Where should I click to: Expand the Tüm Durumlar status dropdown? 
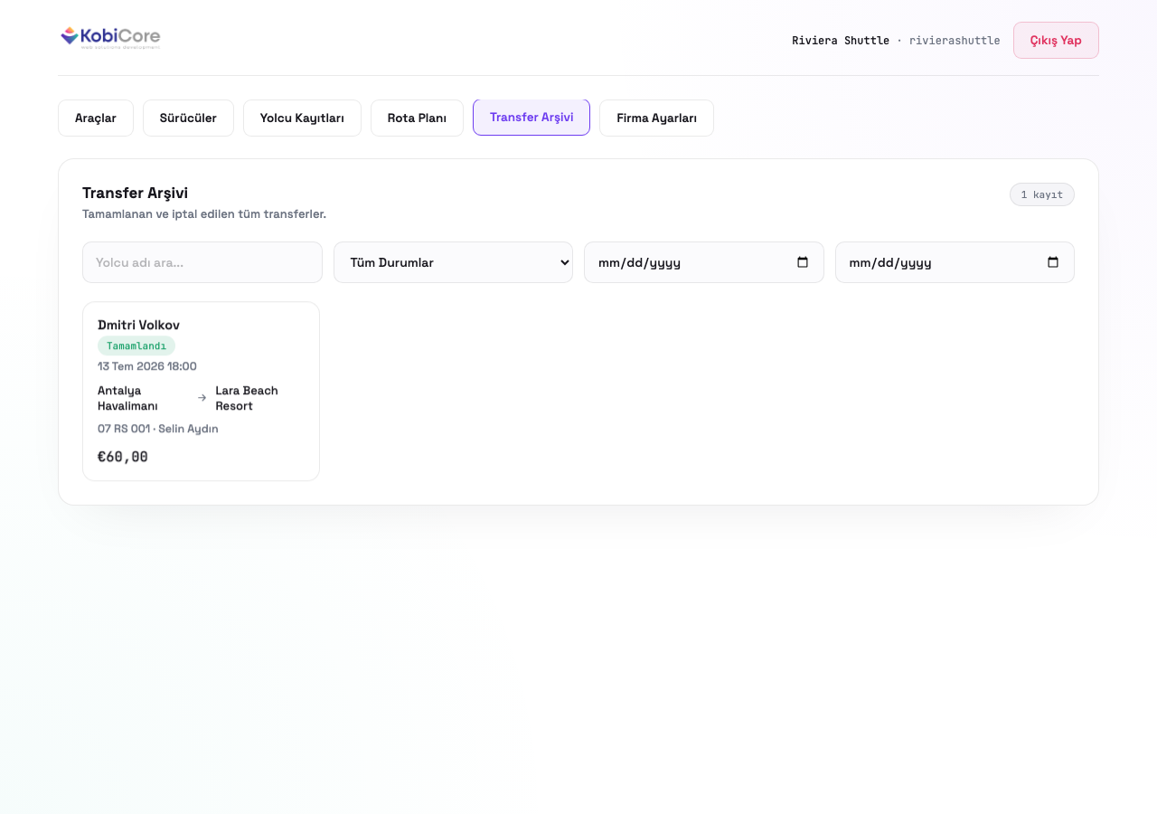[x=453, y=262]
